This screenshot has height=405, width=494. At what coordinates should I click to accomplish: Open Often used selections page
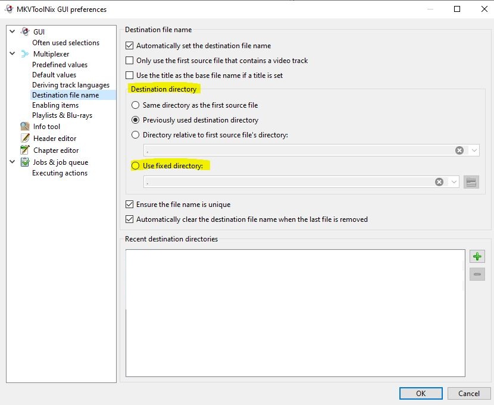65,43
